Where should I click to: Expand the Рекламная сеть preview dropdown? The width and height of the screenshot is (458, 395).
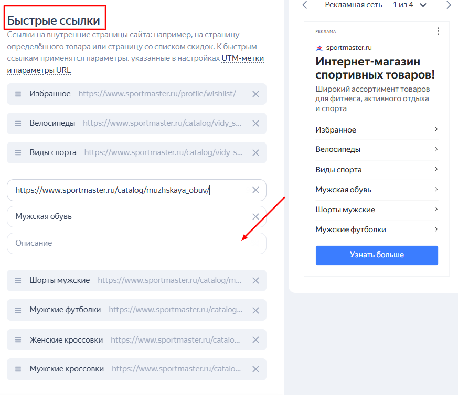[423, 5]
